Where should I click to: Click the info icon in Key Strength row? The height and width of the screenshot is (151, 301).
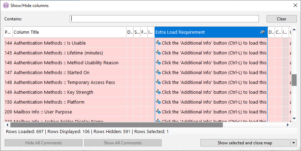tap(158, 92)
